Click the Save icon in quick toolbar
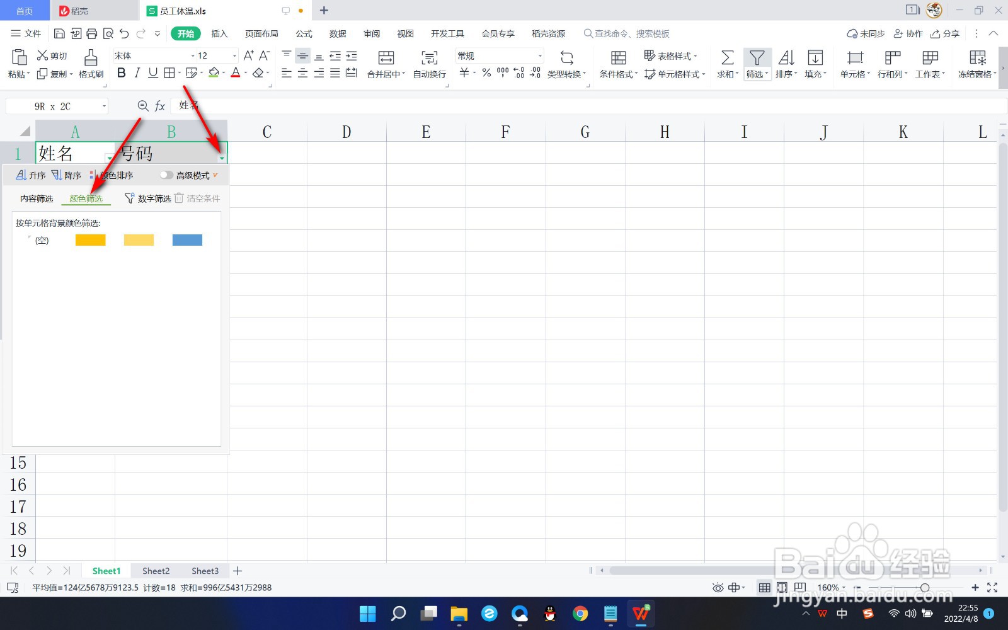This screenshot has width=1008, height=630. [59, 33]
